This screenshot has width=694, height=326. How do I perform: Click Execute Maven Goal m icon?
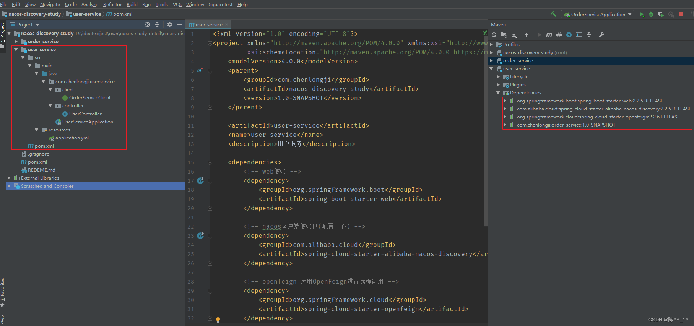tap(549, 35)
